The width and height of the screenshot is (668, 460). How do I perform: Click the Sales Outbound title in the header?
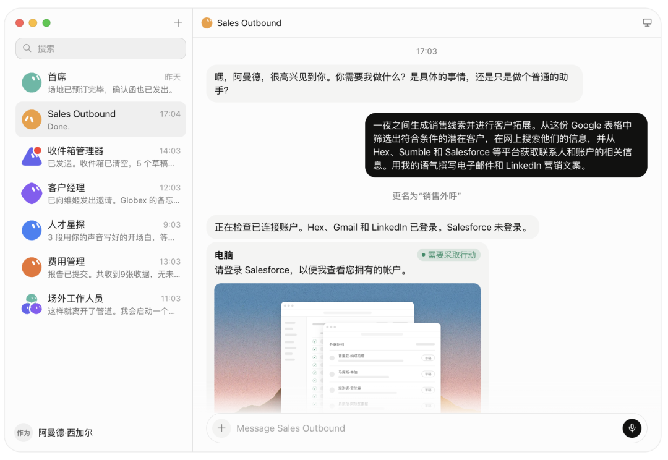click(x=249, y=23)
